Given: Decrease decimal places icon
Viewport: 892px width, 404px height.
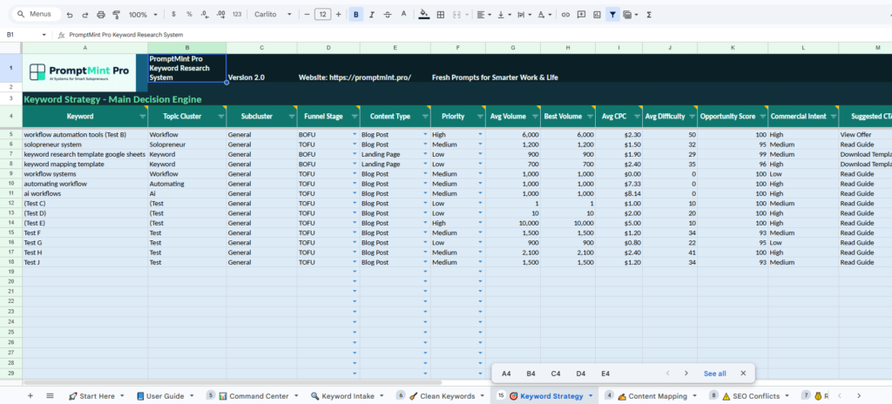Looking at the screenshot, I should pyautogui.click(x=205, y=14).
